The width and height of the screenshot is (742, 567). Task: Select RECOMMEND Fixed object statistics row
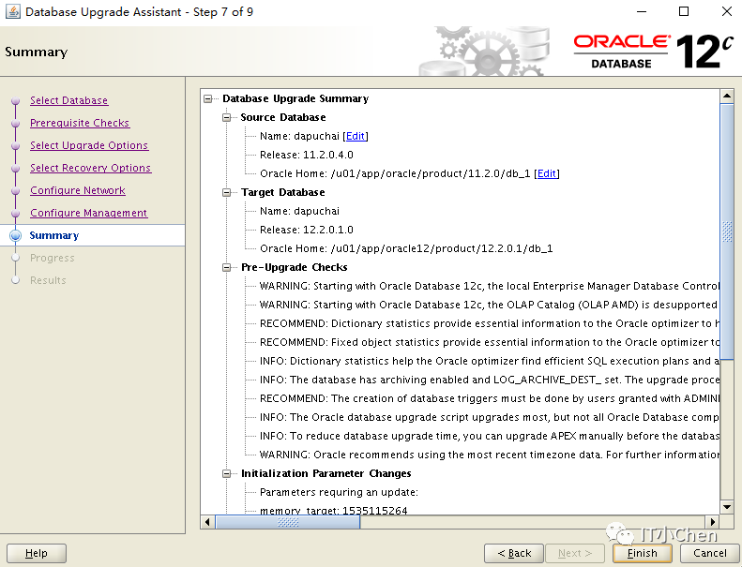pos(490,342)
